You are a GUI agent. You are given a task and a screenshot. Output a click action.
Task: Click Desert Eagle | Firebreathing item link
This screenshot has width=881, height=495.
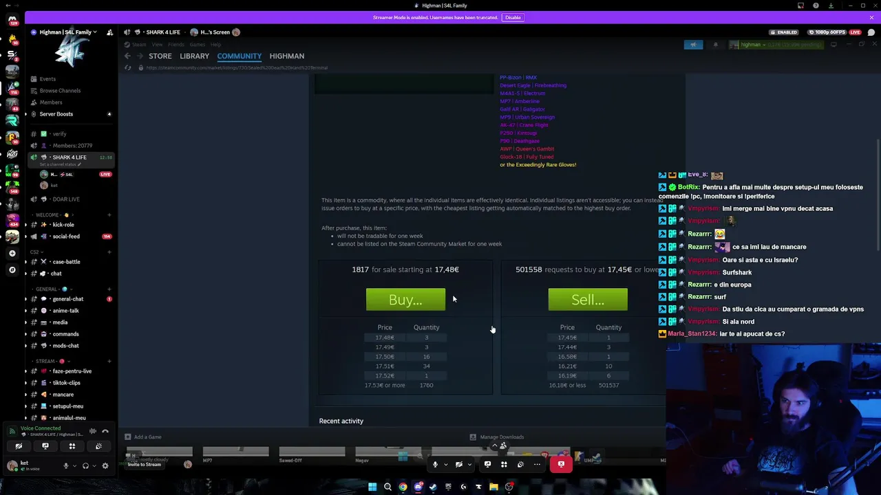pos(533,85)
